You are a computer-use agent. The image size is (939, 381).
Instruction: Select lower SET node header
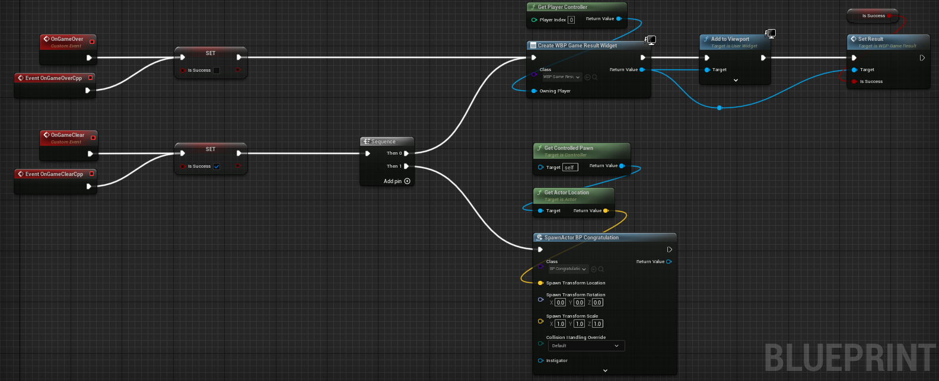[211, 149]
